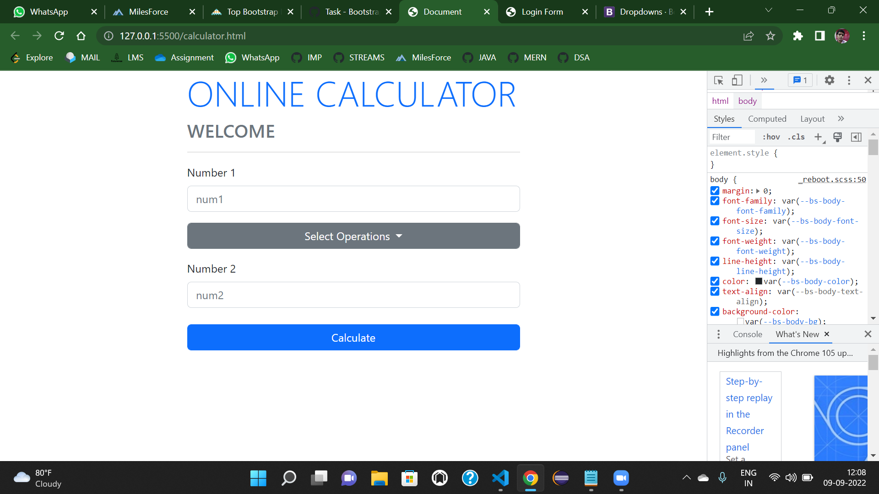Click the color property black swatch
Viewport: 879px width, 494px height.
point(759,281)
